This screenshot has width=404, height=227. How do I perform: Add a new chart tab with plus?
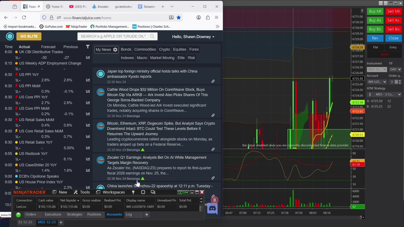click(x=61, y=222)
